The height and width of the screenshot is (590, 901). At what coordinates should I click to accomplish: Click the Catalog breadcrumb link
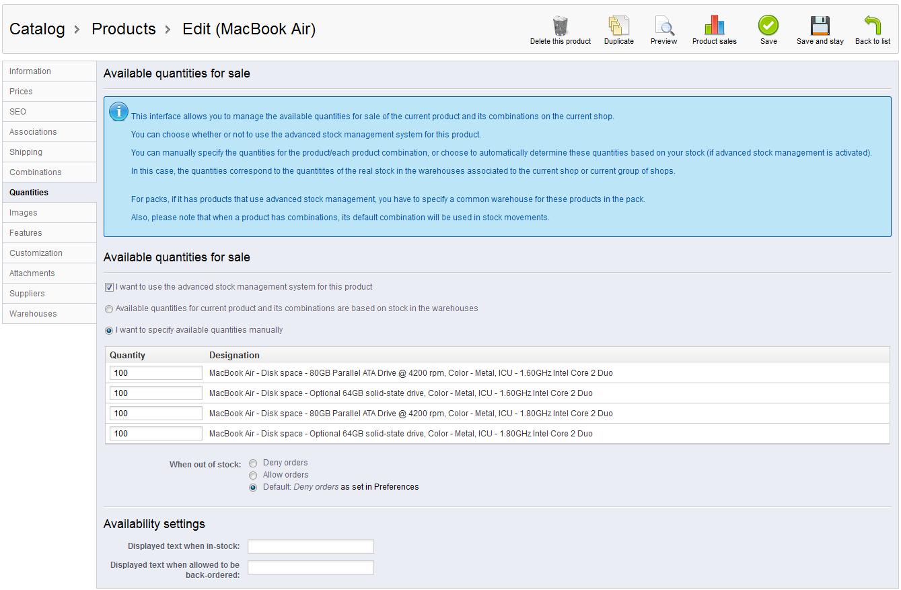coord(37,29)
